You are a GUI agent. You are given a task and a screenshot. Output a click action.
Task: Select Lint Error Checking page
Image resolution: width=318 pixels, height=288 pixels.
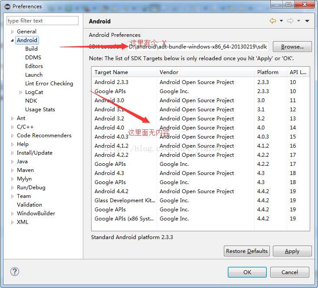coord(49,84)
